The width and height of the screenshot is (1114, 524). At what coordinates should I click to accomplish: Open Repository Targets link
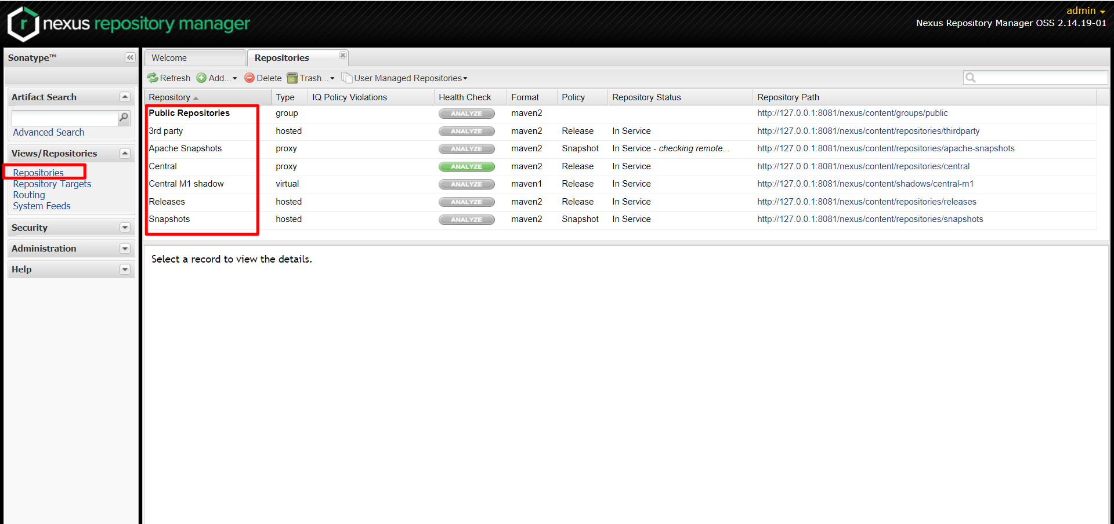[x=52, y=184]
